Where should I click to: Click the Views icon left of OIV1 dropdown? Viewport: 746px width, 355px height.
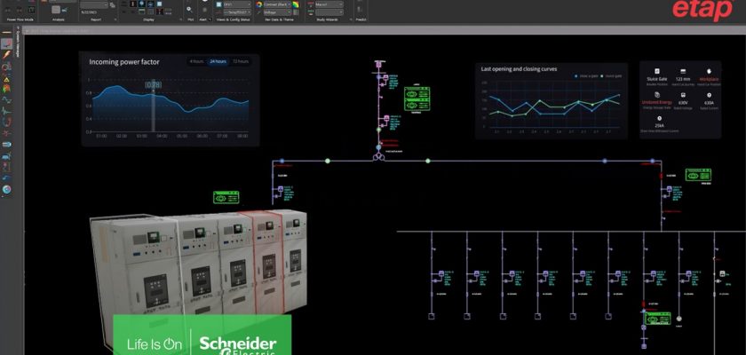click(218, 4)
